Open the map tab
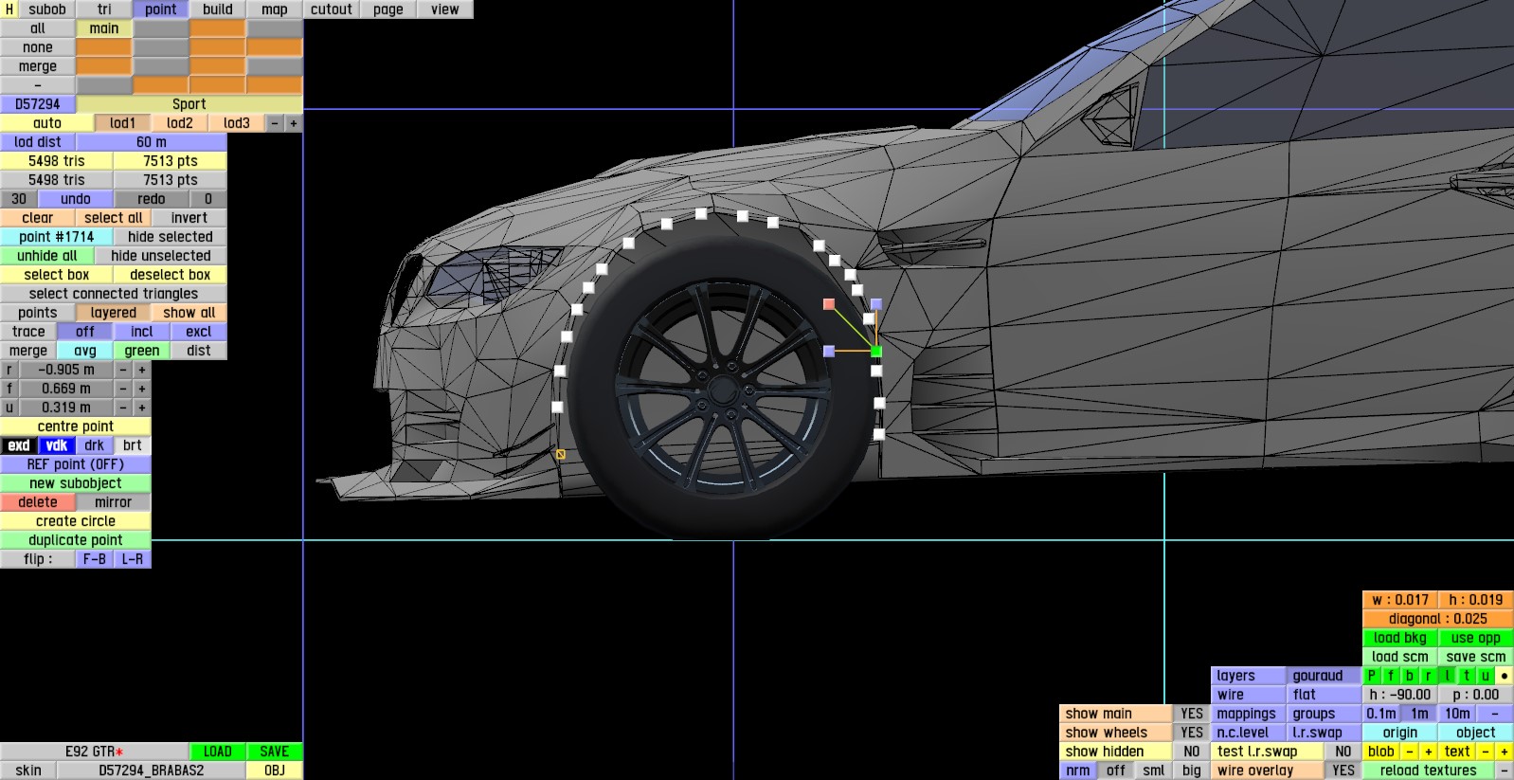Screen dimensions: 1514x780 275,9
